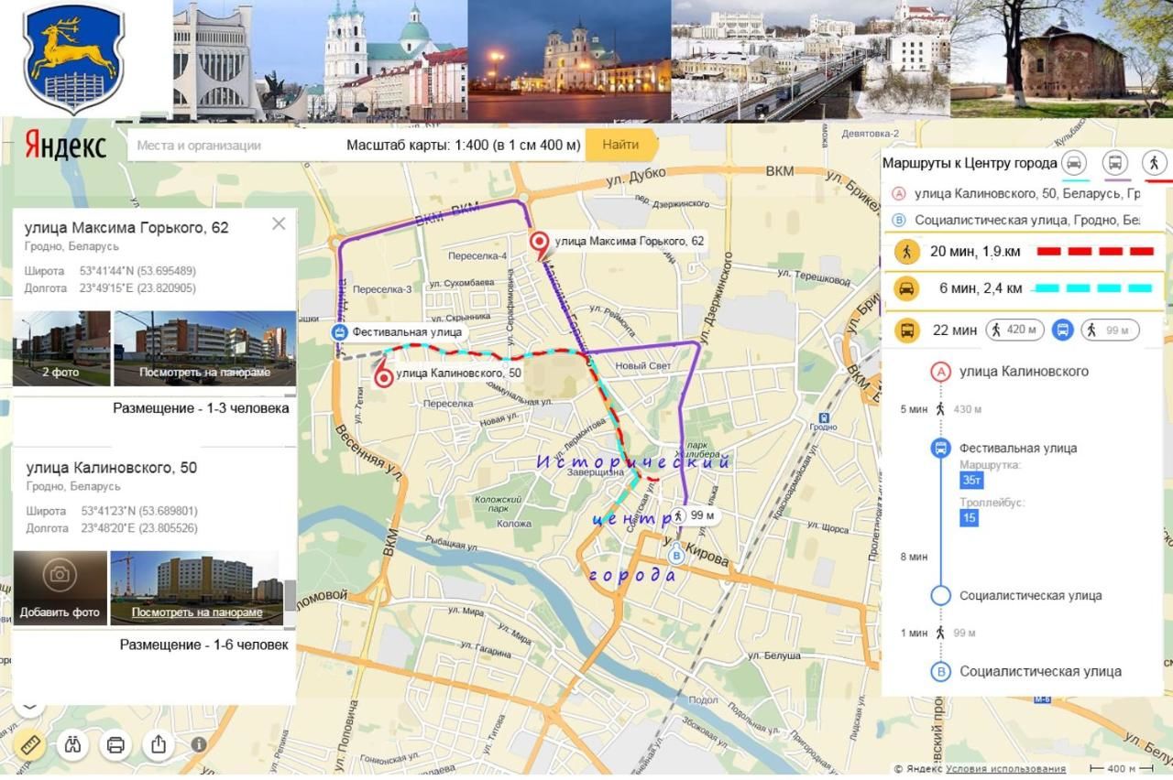Screen dimensions: 1173x780
Task: Expand the collapsed panel chevron at bottom left
Action: (x=29, y=703)
